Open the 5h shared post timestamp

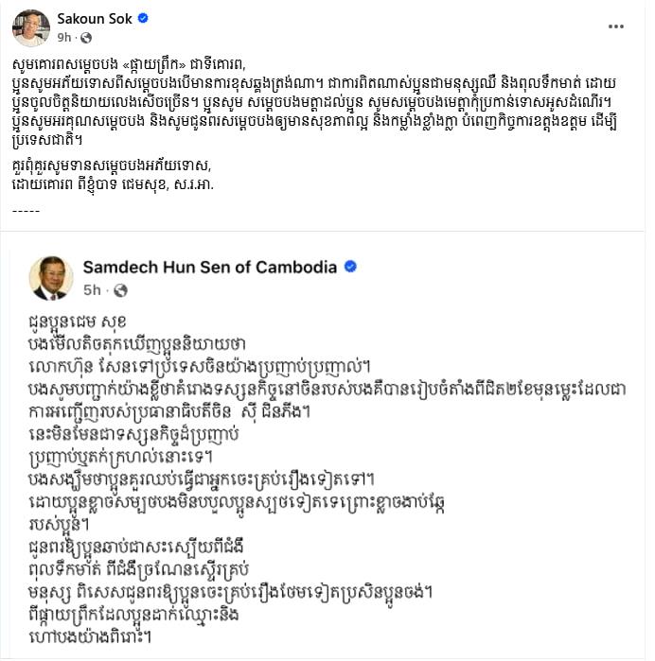tap(92, 290)
